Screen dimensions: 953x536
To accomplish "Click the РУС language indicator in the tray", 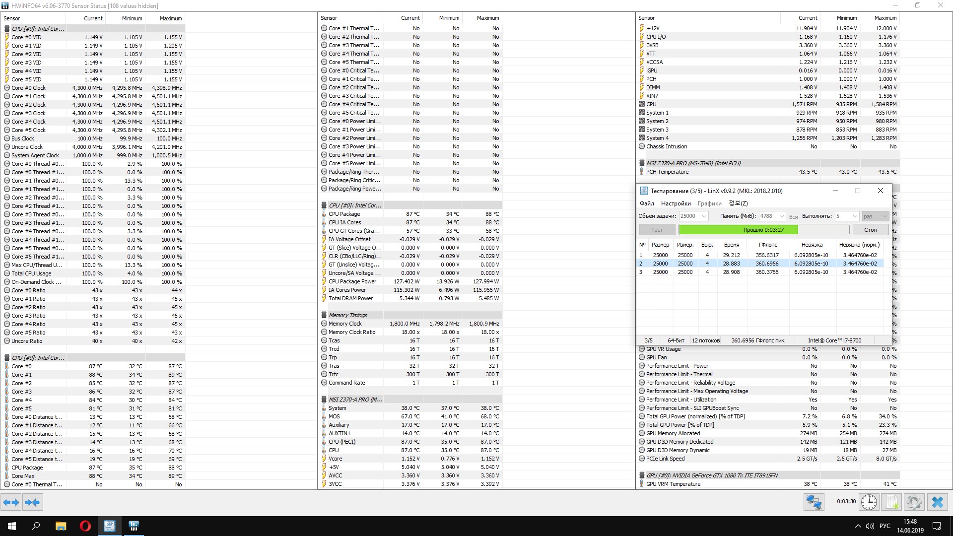I will tap(885, 526).
